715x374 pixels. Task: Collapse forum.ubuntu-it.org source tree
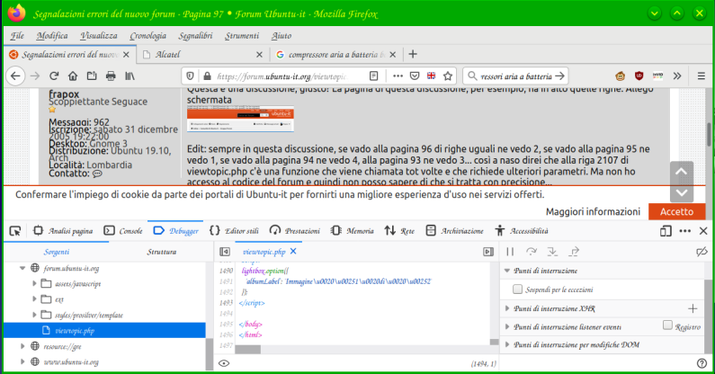click(22, 268)
